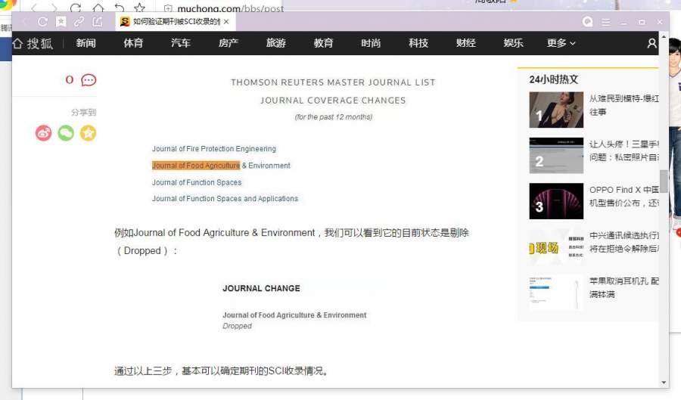Viewport: 681px width, 400px height.
Task: Close the 如何验证期刊被SCI收录 tab
Action: point(226,22)
